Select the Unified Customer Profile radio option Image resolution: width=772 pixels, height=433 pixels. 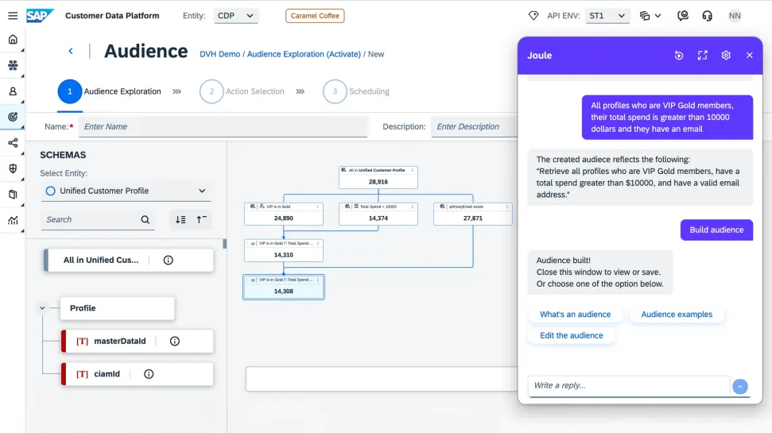51,191
